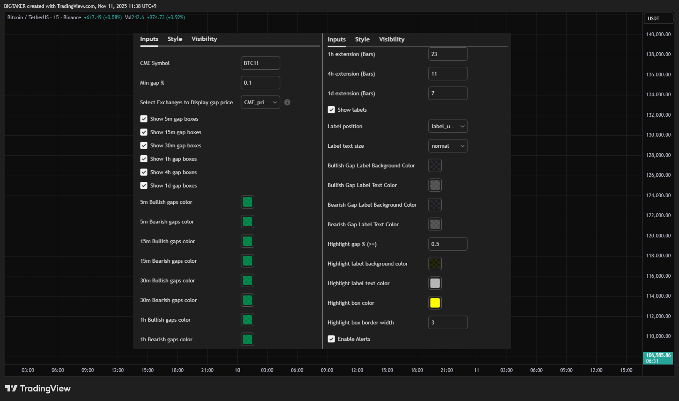Click the info icon beside exchange selector
This screenshot has width=679, height=401.
coord(287,102)
